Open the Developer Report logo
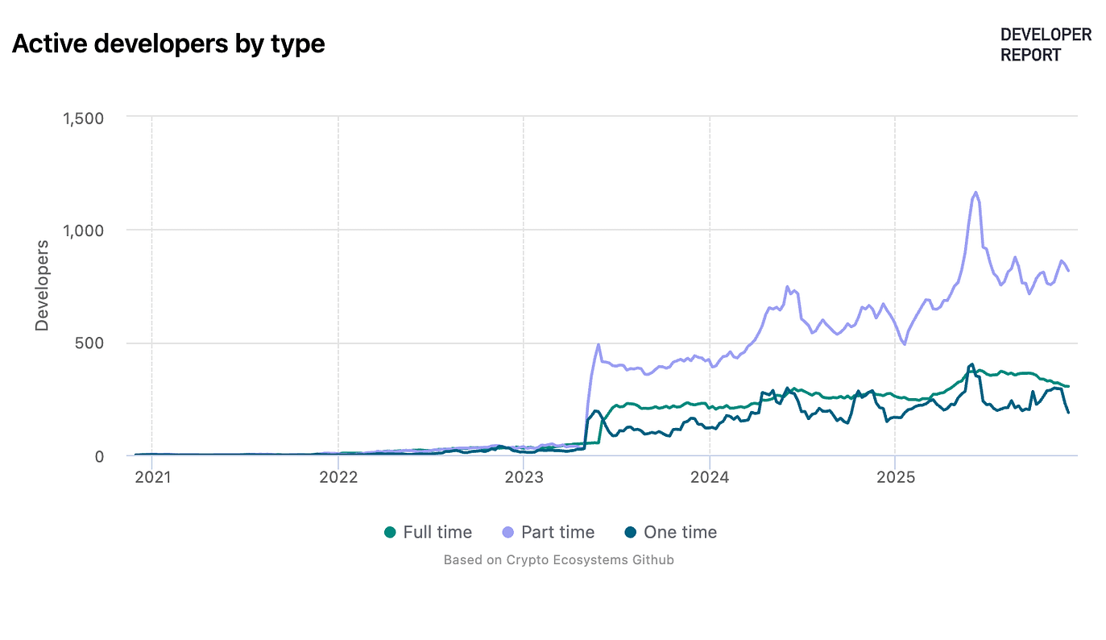 tap(1046, 45)
